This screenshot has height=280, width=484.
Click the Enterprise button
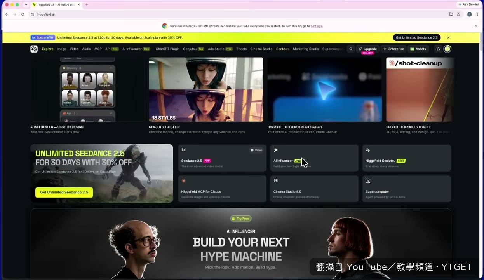(393, 49)
